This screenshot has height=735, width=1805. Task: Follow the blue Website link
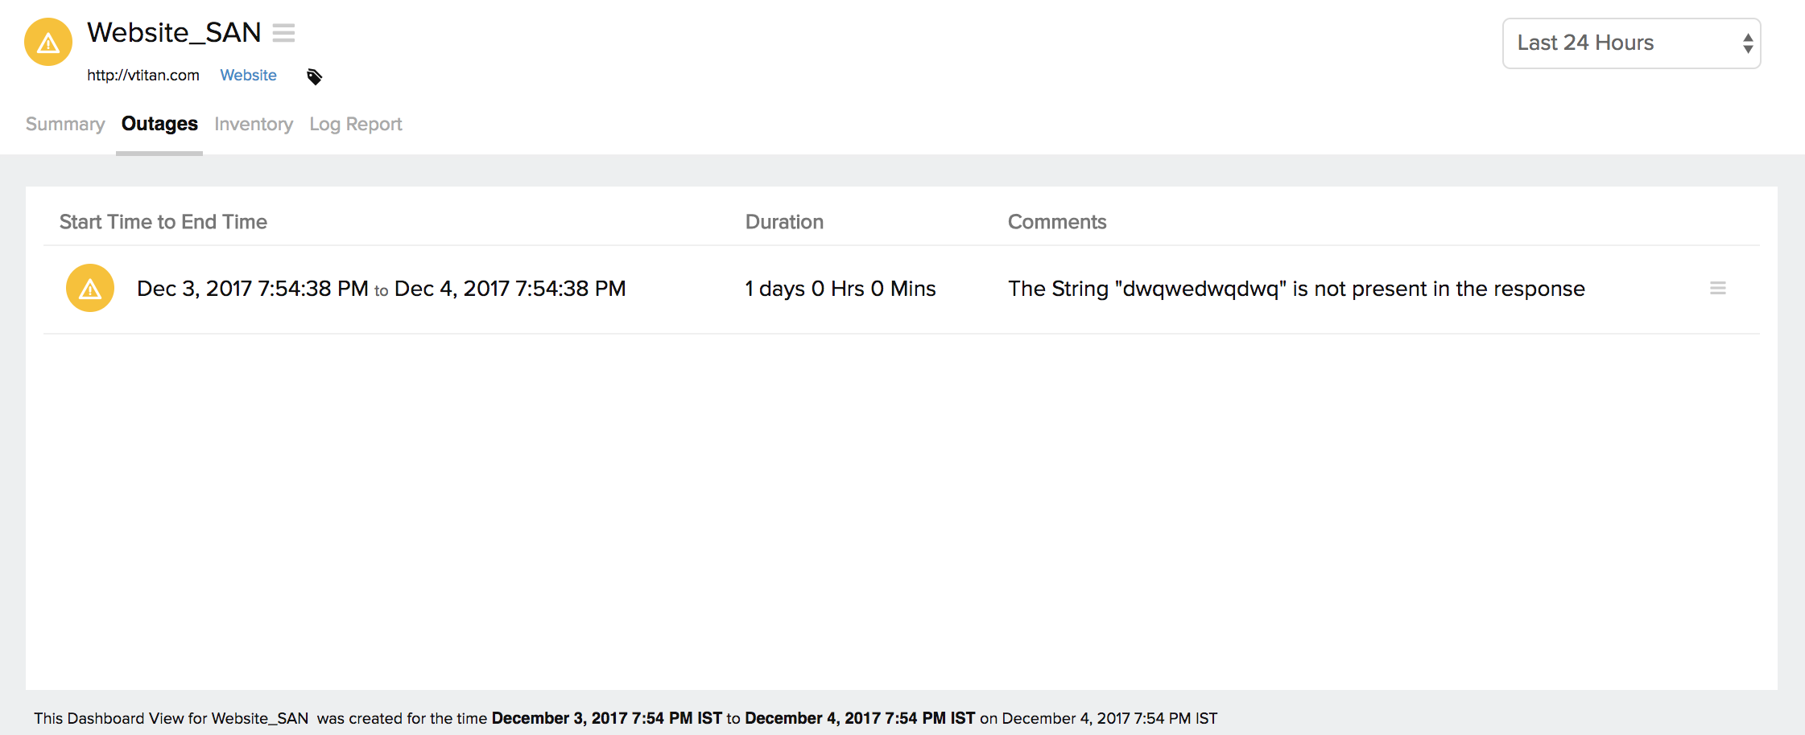pyautogui.click(x=248, y=75)
